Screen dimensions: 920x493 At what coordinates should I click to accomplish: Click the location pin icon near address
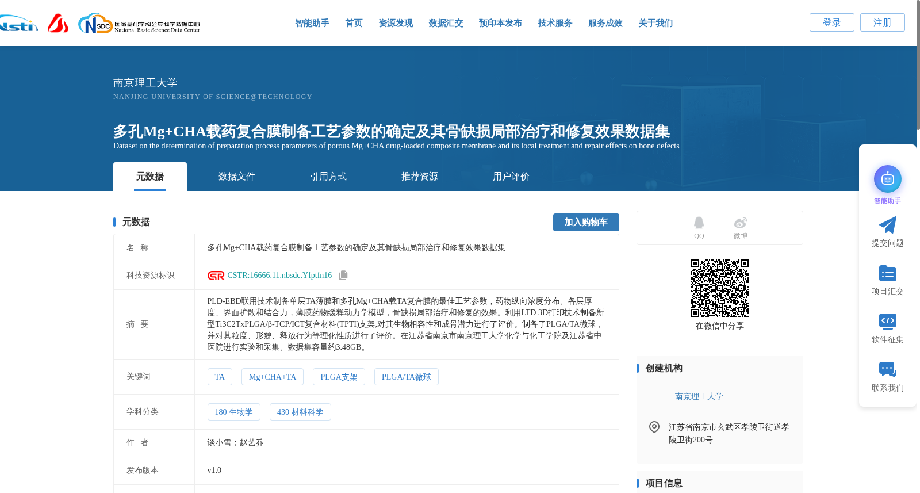point(654,427)
